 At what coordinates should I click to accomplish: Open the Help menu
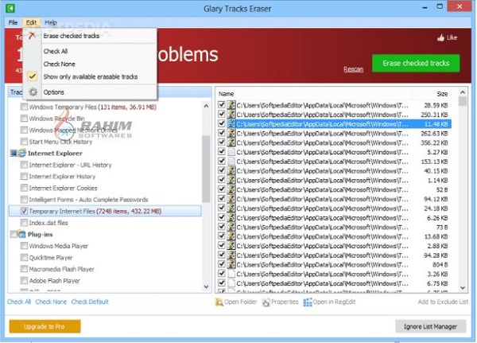tap(51, 22)
